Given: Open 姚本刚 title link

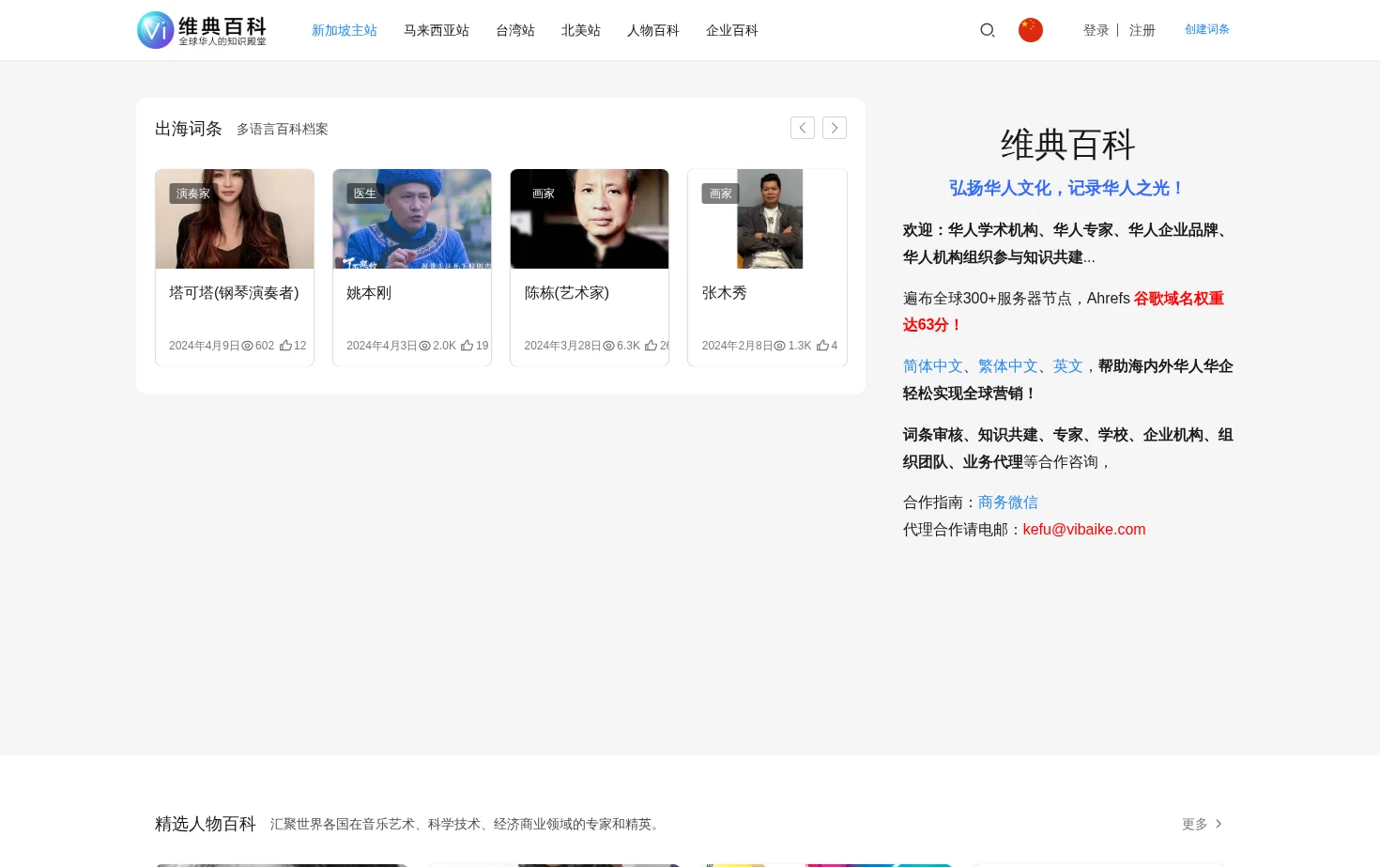Looking at the screenshot, I should (x=369, y=293).
